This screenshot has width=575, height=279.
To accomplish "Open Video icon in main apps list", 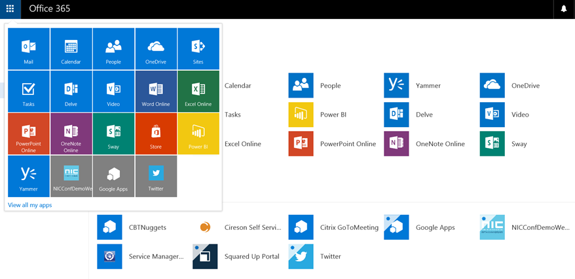I will pyautogui.click(x=492, y=115).
